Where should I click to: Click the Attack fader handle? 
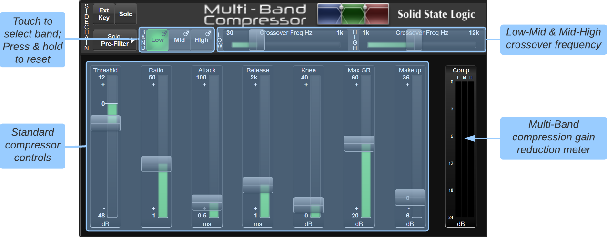click(x=207, y=202)
